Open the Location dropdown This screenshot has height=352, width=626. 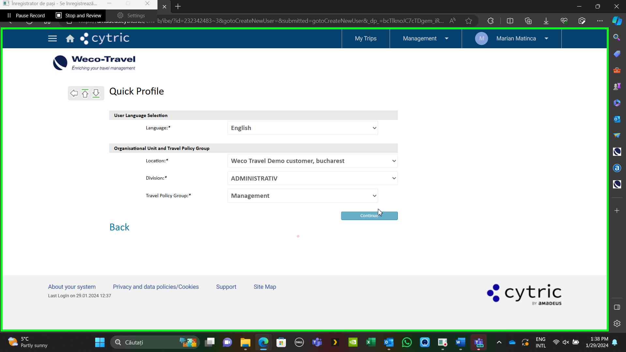click(312, 161)
